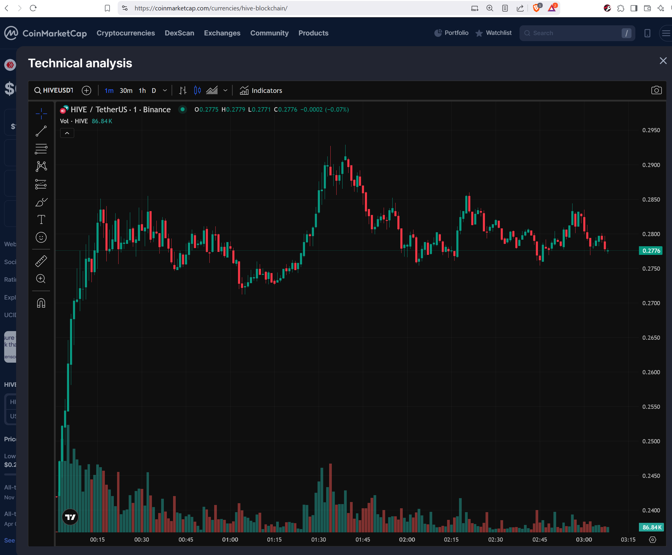Open the time interval dropdown arrow
Image resolution: width=672 pixels, height=555 pixels.
(x=165, y=91)
